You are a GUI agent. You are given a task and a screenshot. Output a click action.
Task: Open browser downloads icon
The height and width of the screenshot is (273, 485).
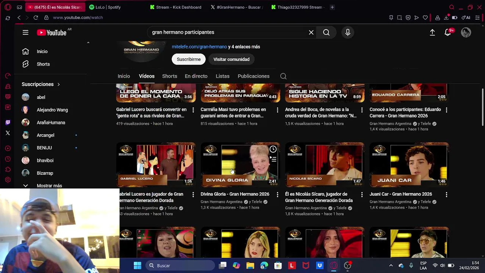tap(446, 17)
